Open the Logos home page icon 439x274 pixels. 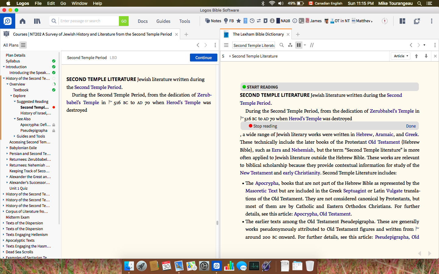pyautogui.click(x=23, y=21)
